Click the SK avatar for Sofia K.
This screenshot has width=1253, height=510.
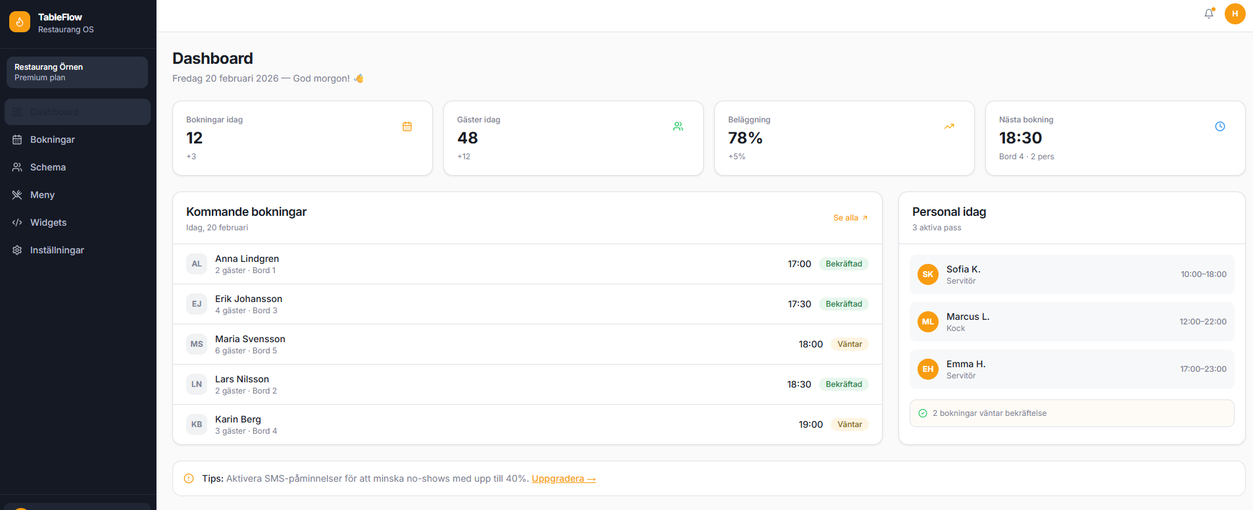click(x=928, y=274)
